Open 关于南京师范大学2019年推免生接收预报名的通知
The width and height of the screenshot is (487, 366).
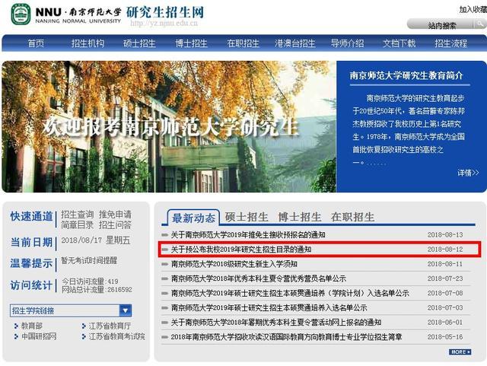tap(248, 235)
